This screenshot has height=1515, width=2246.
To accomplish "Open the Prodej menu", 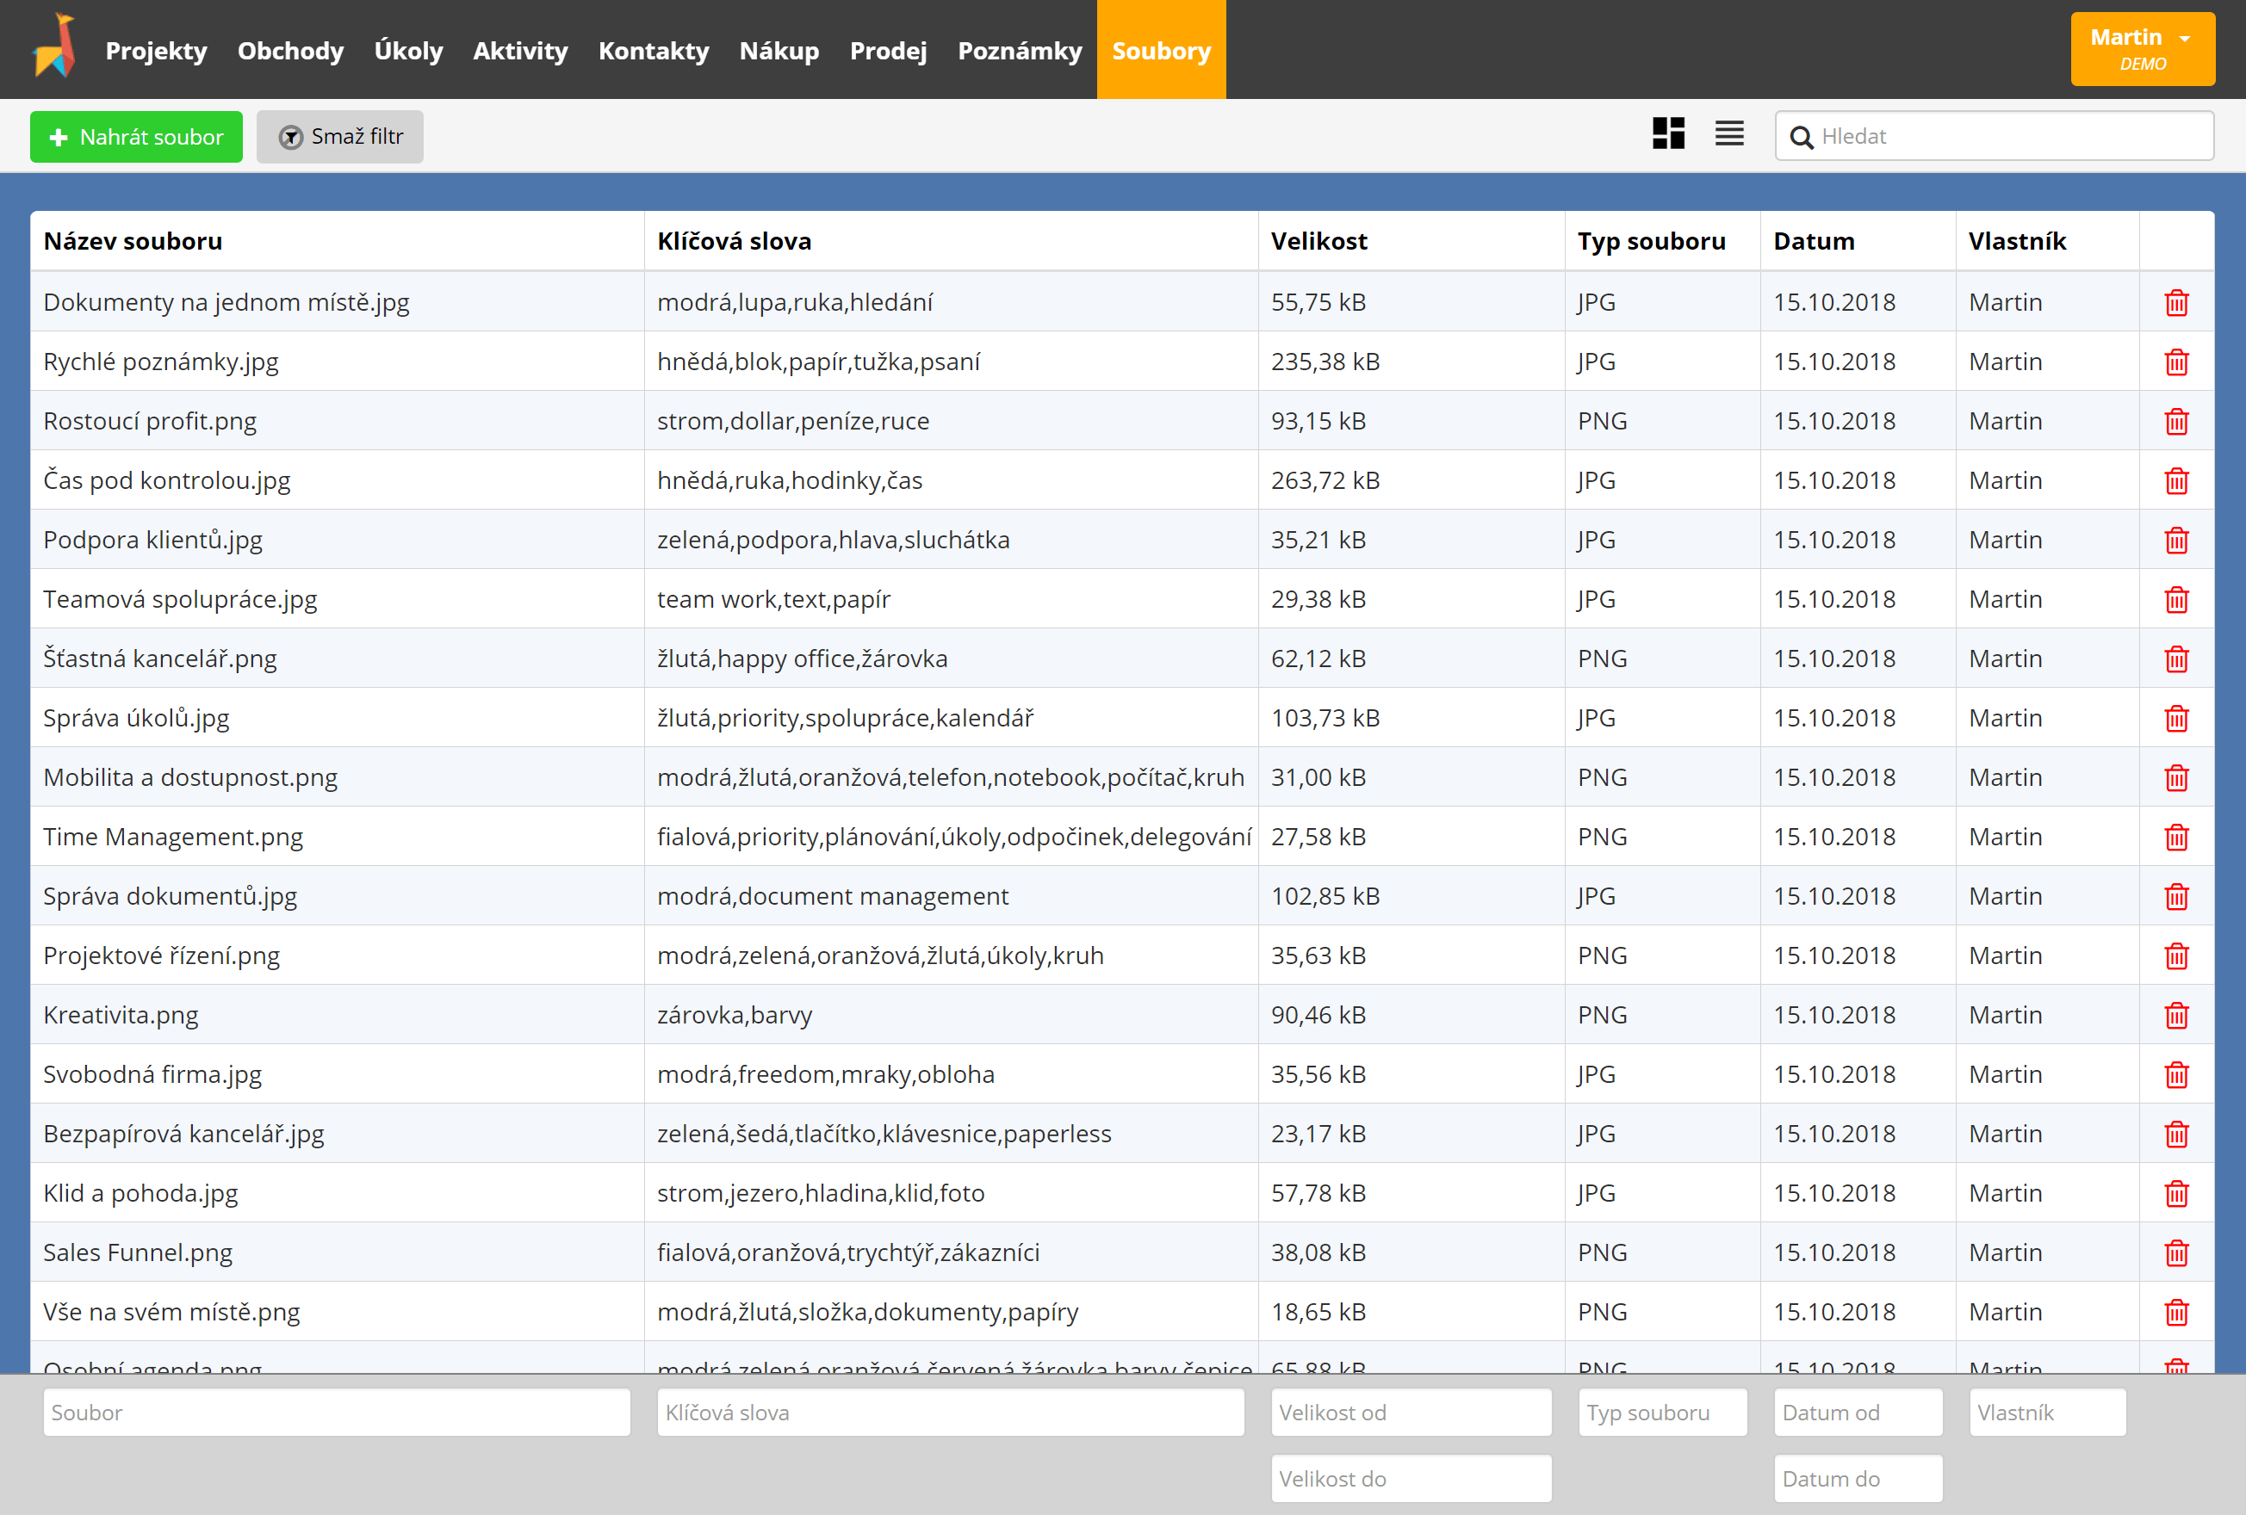I will click(888, 50).
